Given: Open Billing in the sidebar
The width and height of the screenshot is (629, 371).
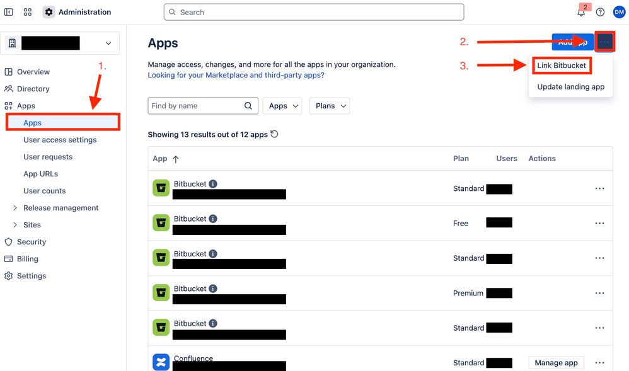Looking at the screenshot, I should tap(27, 259).
